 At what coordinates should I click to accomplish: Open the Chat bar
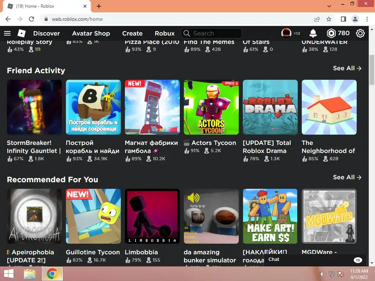click(315, 260)
